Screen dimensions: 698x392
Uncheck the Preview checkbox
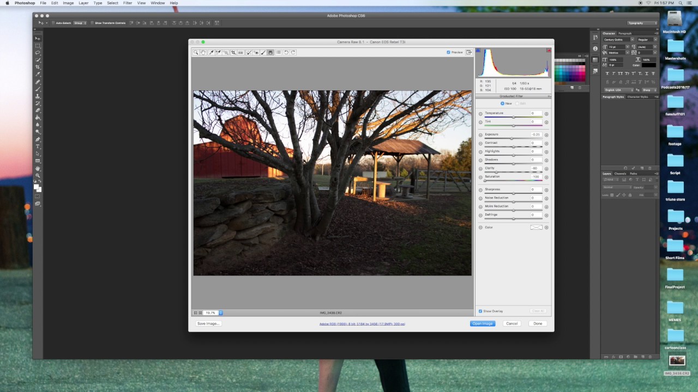tap(448, 52)
